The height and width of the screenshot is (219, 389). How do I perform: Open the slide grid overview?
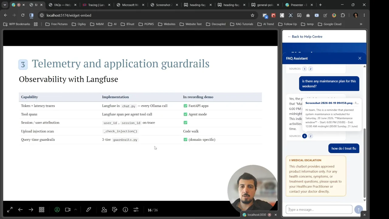point(42,210)
